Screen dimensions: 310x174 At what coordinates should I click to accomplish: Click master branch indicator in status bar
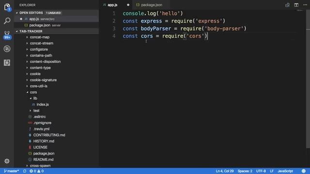click(11, 171)
